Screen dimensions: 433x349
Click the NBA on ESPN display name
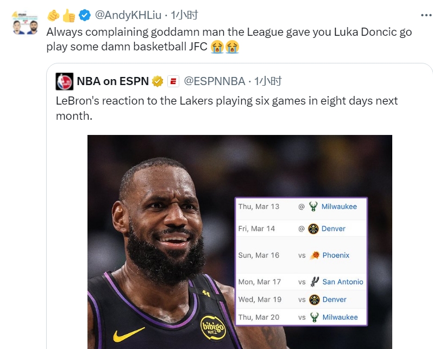click(x=112, y=81)
